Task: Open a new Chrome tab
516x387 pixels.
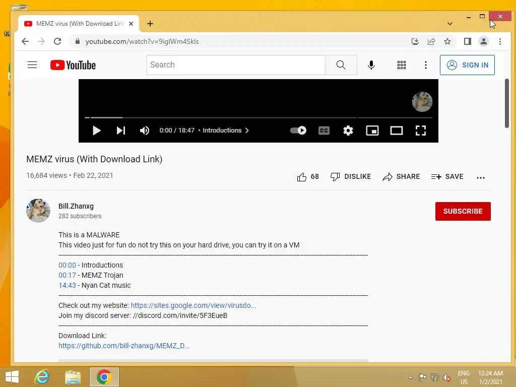Action: tap(150, 24)
